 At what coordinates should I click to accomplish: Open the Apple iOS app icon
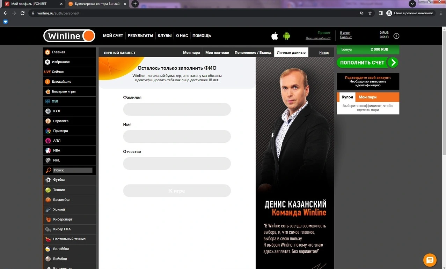(275, 36)
